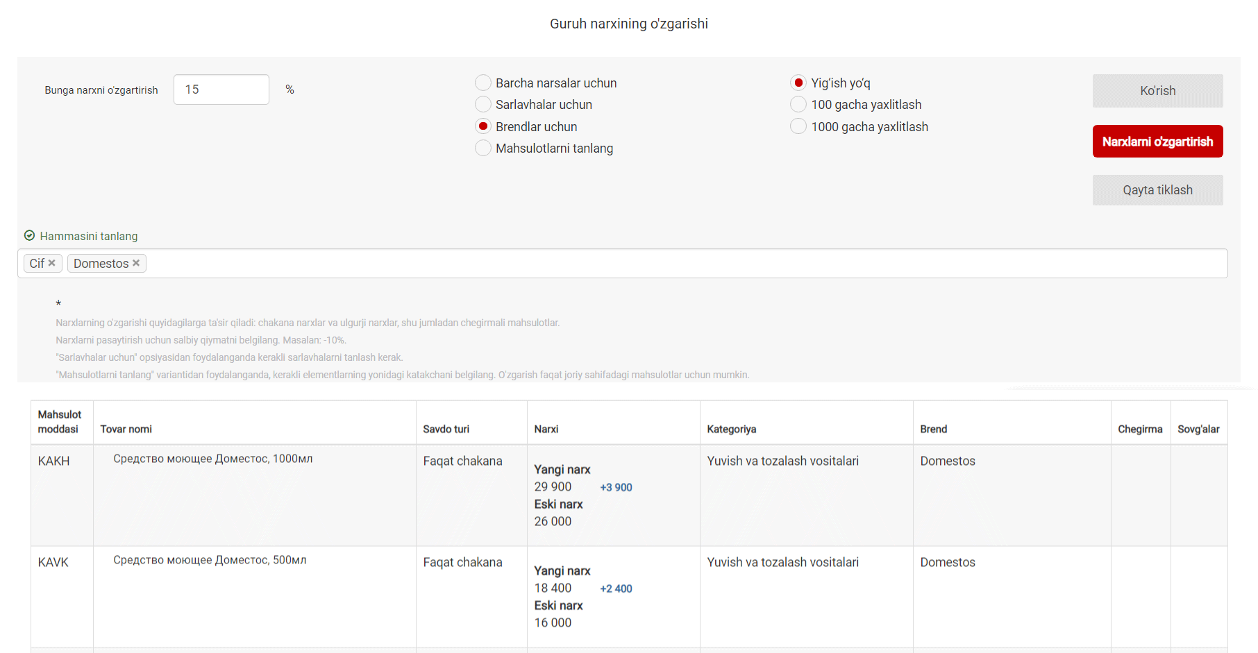Click the Доместос 500мл product name
This screenshot has height=653, width=1258.
[210, 560]
